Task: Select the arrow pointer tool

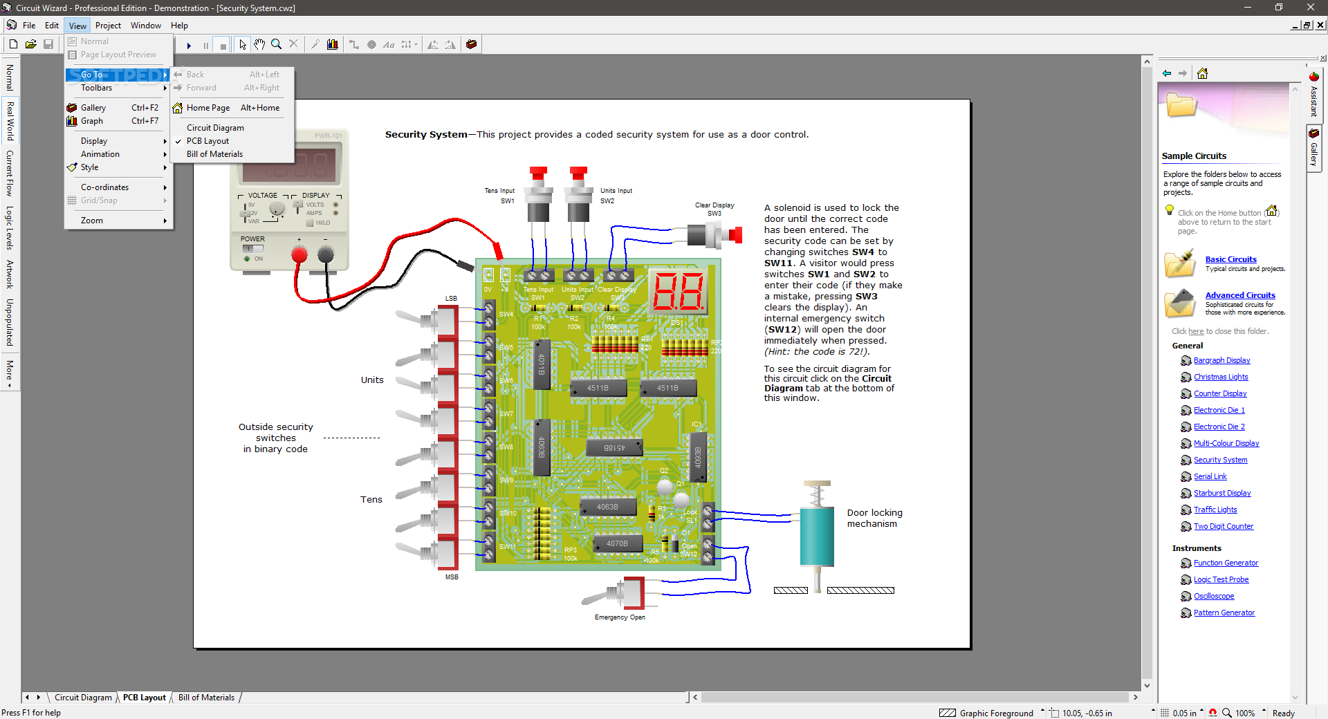Action: point(242,44)
